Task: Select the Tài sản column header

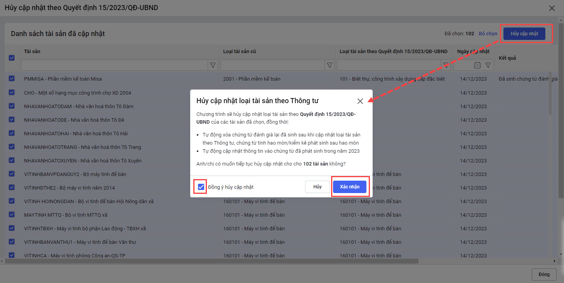Action: (x=32, y=51)
